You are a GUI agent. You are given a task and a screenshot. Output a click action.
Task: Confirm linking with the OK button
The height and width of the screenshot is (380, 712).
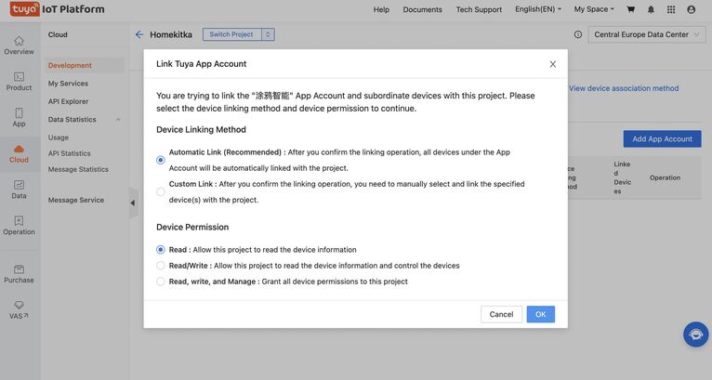pyautogui.click(x=540, y=314)
